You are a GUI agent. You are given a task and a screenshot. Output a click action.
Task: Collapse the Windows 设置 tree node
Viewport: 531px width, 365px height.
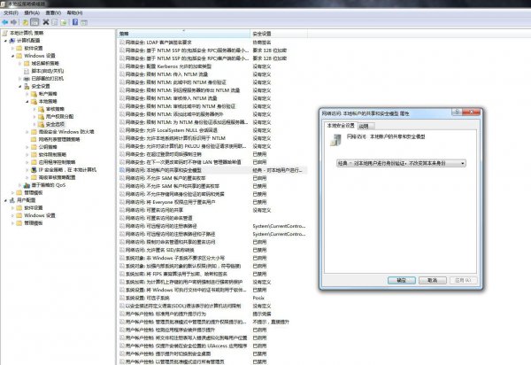(12, 56)
